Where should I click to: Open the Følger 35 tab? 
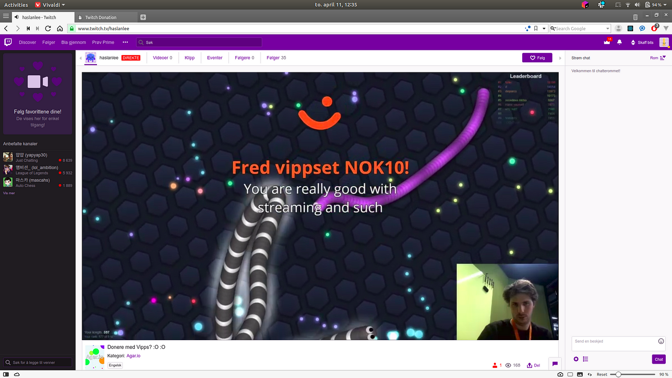(276, 58)
